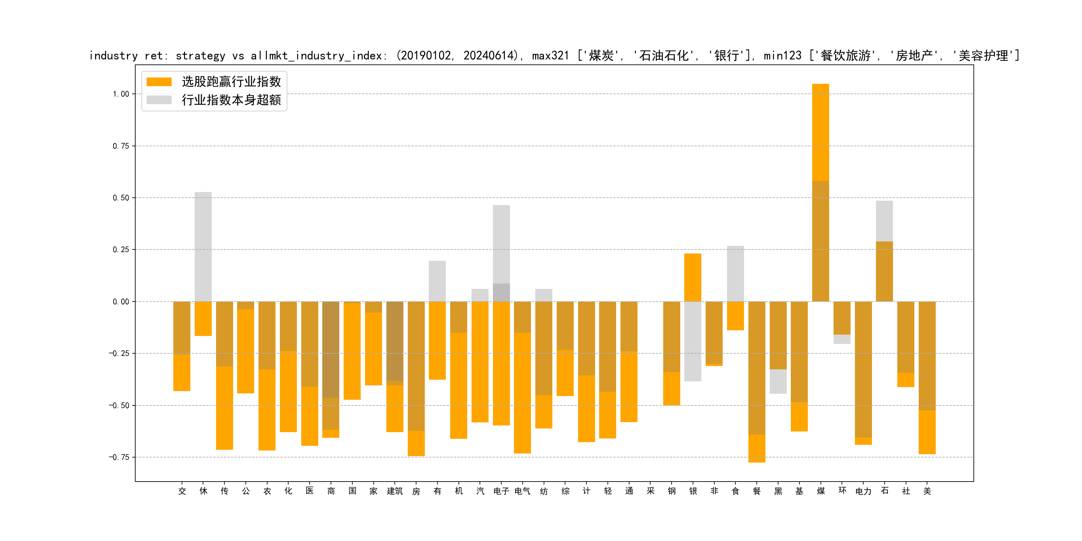Click the y-axis tick label 0.00
1082x541 pixels.
121,302
